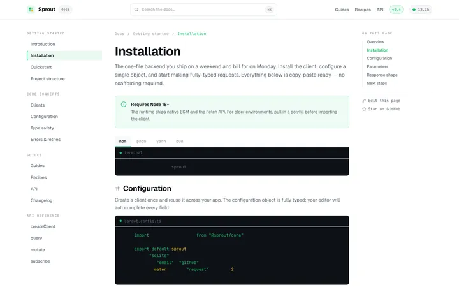Open Guides in the sidebar

[x=64, y=166]
